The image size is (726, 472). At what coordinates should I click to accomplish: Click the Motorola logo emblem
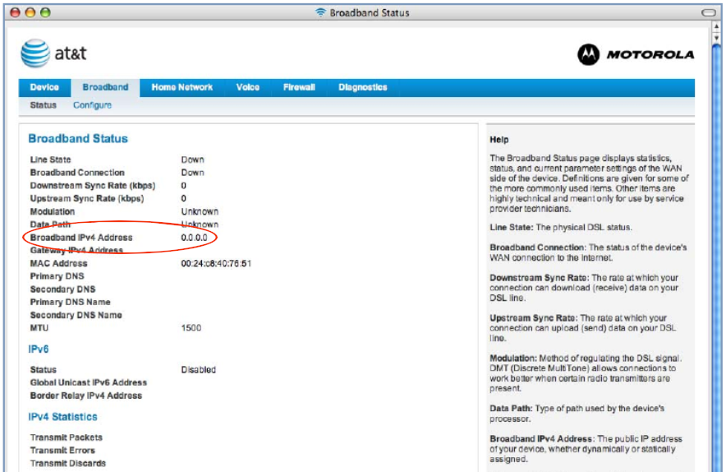(x=588, y=54)
